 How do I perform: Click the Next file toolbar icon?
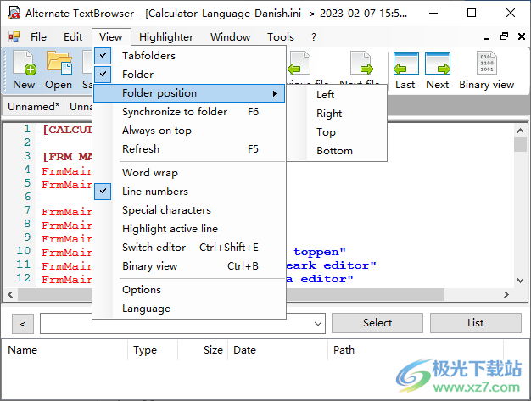361,63
